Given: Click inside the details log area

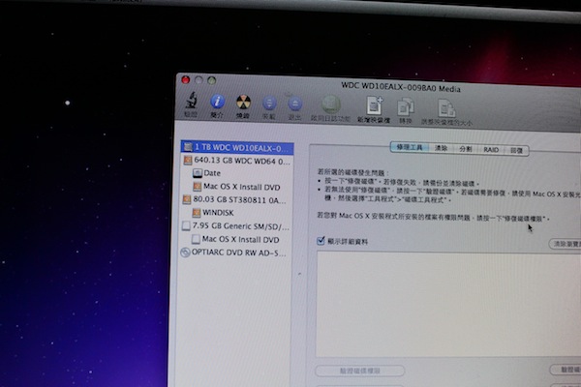Looking at the screenshot, I should click(x=448, y=305).
